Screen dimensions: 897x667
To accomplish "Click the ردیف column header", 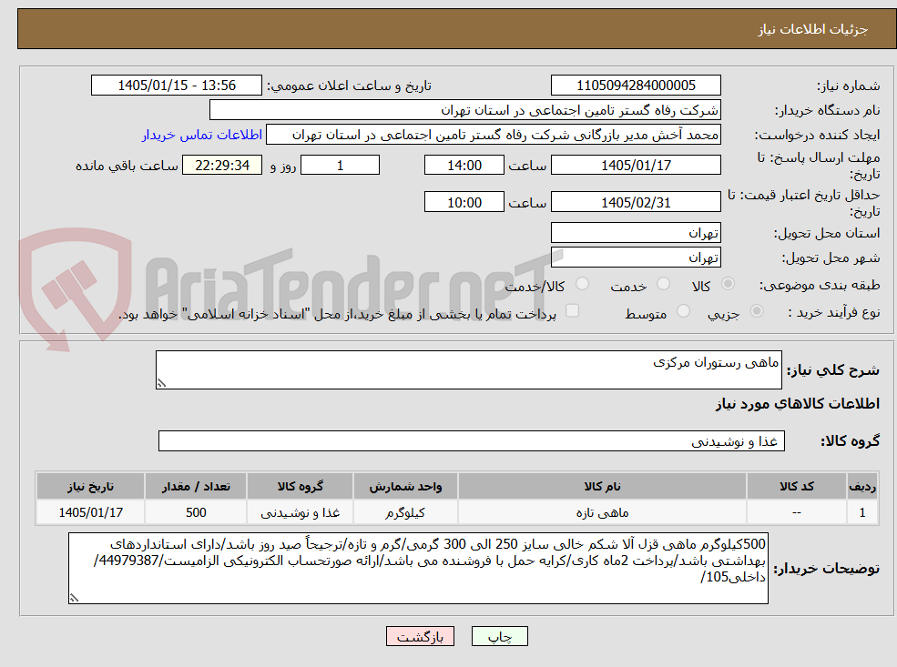I will [862, 487].
